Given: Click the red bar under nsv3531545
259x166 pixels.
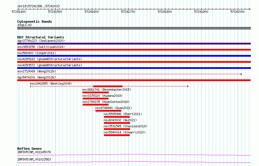Looking at the screenshot, I should tap(117, 129).
